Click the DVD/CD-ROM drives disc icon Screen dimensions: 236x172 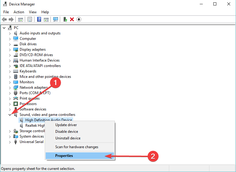16,55
